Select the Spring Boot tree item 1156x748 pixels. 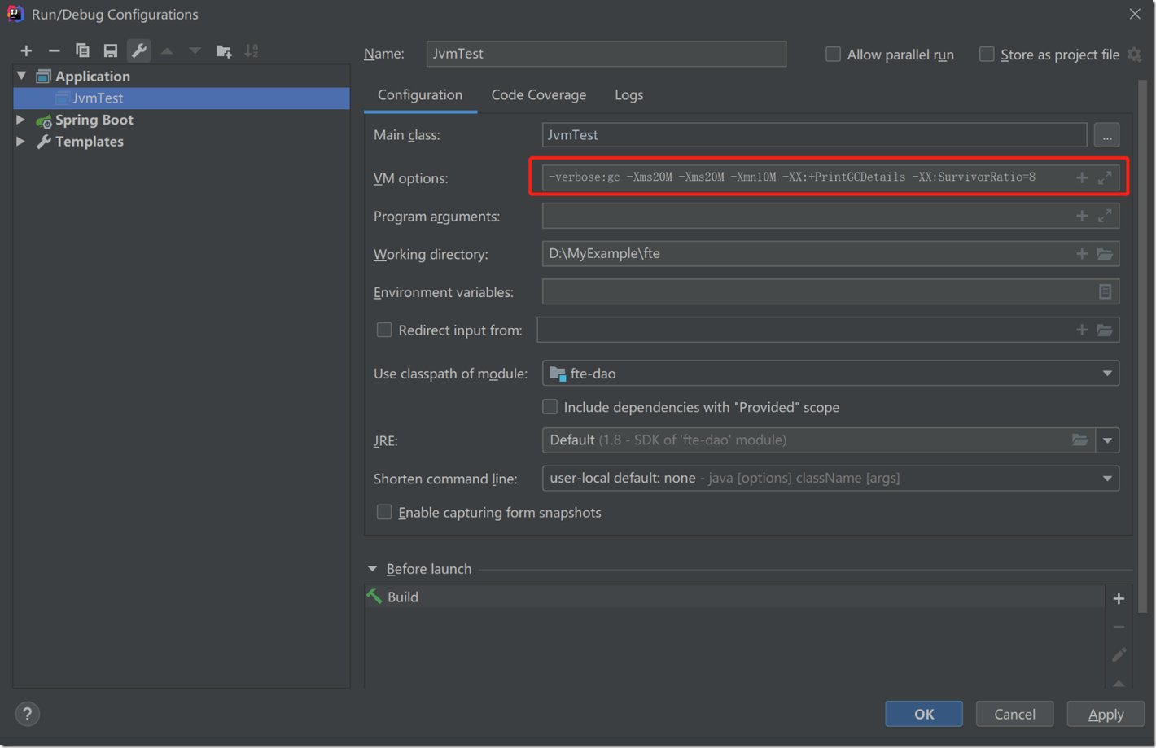point(94,120)
